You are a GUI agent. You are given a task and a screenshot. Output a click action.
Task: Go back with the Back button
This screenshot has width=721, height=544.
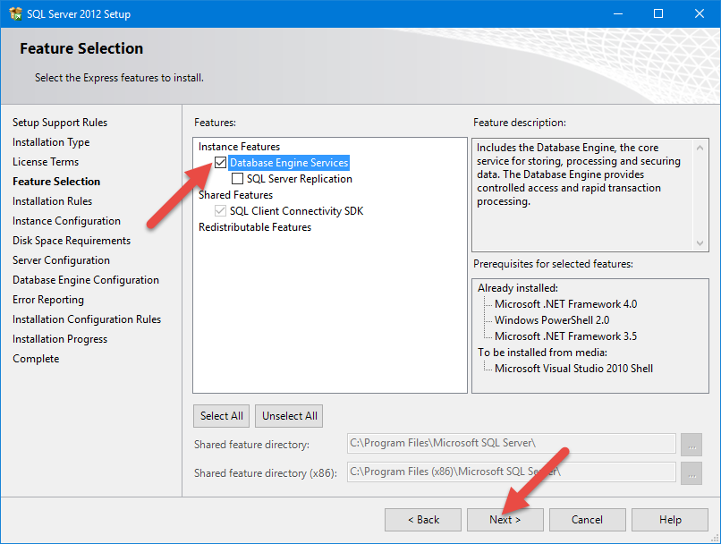coord(423,520)
